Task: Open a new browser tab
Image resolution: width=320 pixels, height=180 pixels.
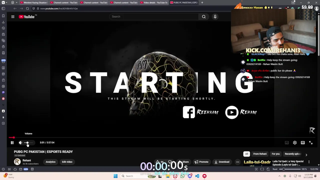Action: 202,2
